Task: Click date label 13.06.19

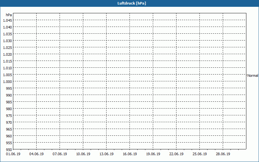Action: pyautogui.click(x=107, y=154)
